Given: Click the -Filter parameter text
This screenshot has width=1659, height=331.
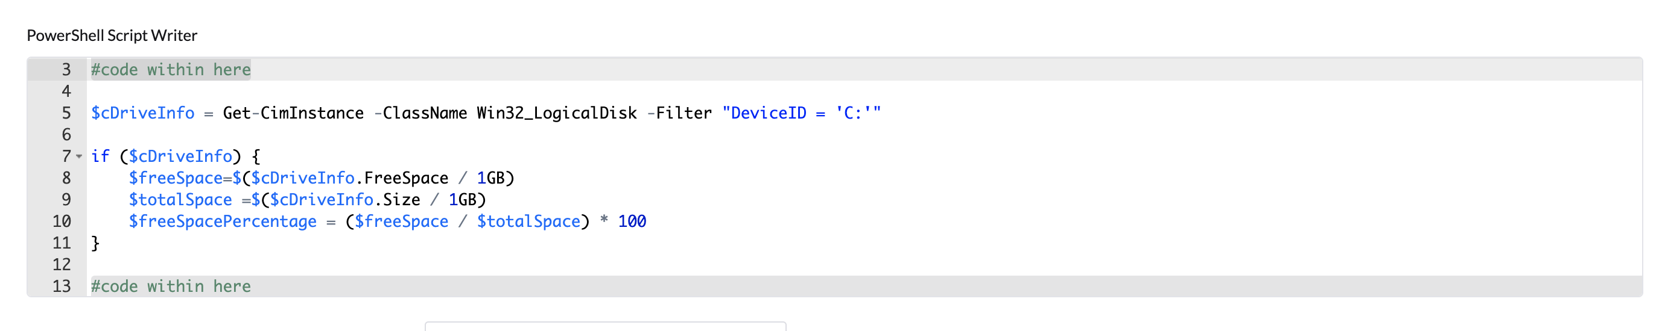Looking at the screenshot, I should 679,113.
